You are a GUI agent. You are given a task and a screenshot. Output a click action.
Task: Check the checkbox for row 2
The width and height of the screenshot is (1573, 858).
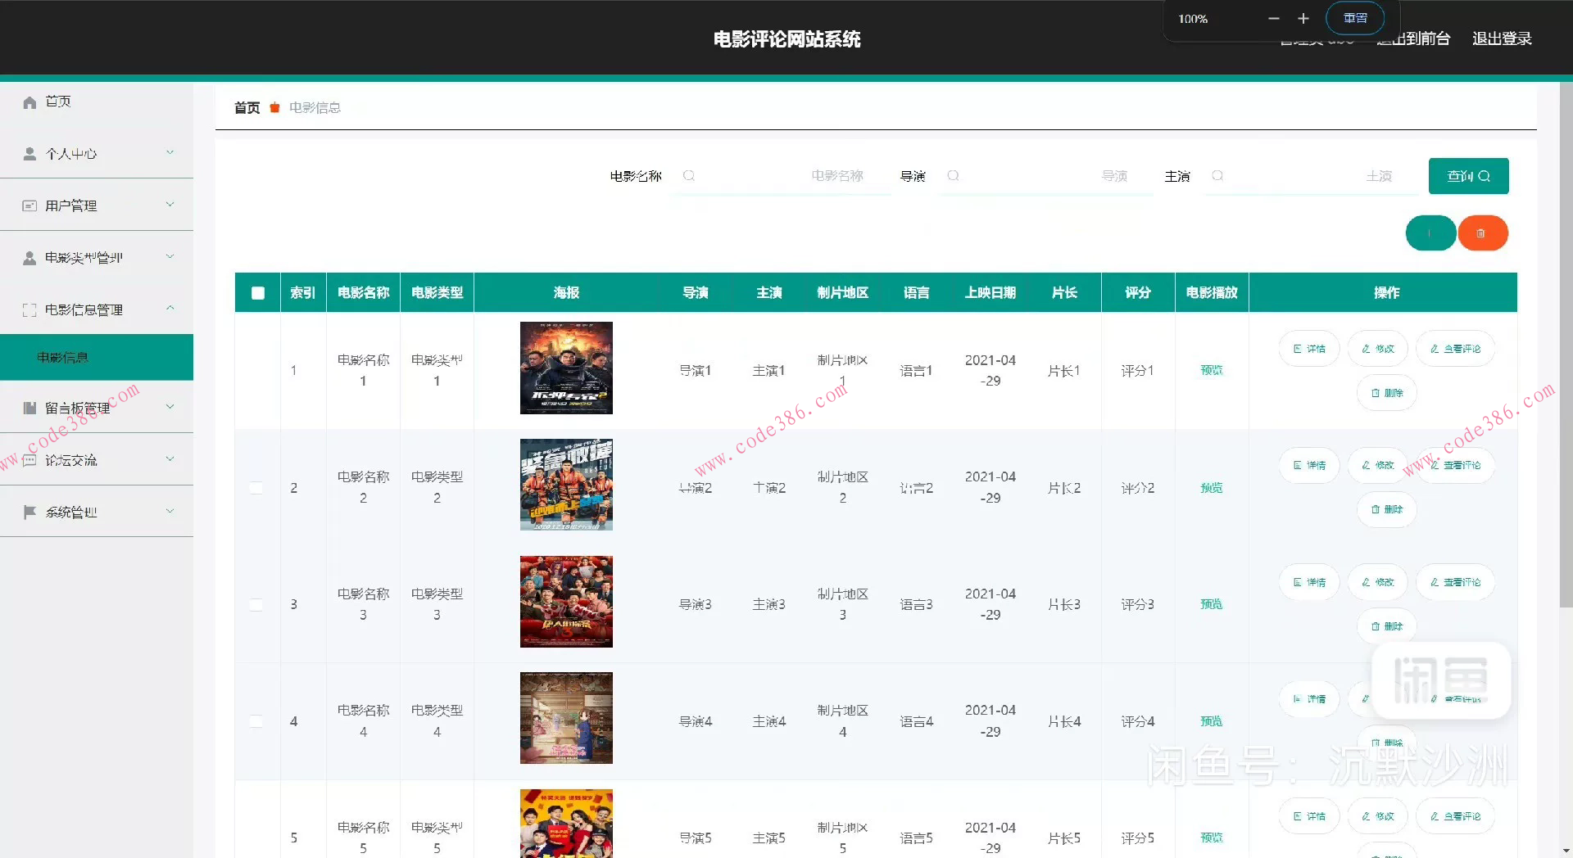(256, 488)
